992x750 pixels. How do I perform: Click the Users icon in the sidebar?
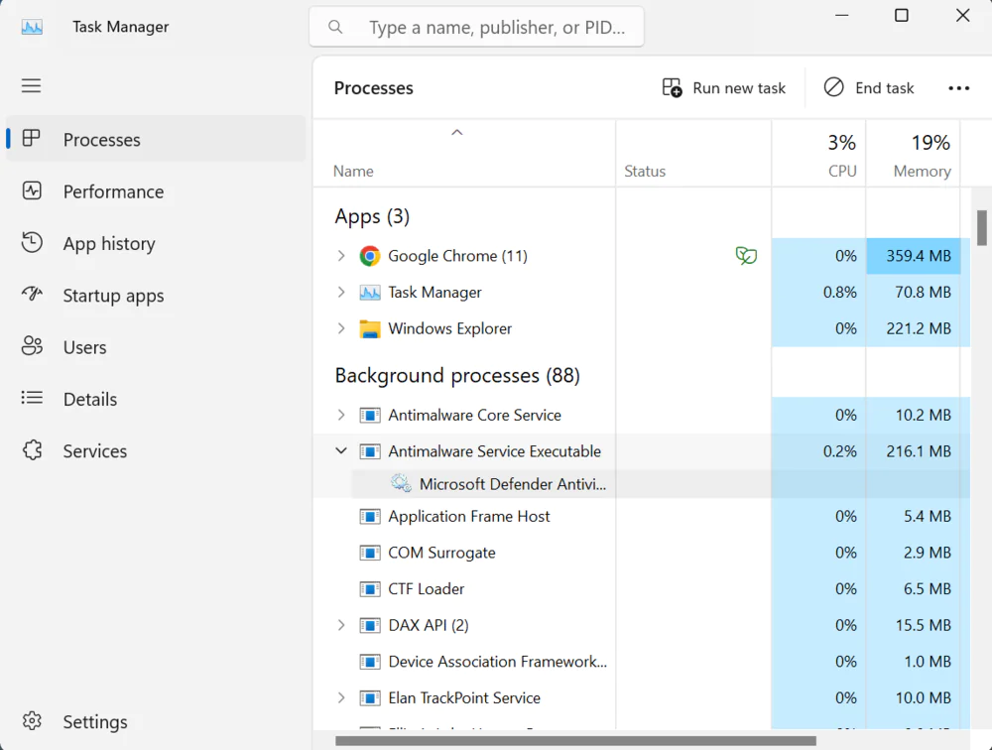pyautogui.click(x=32, y=346)
